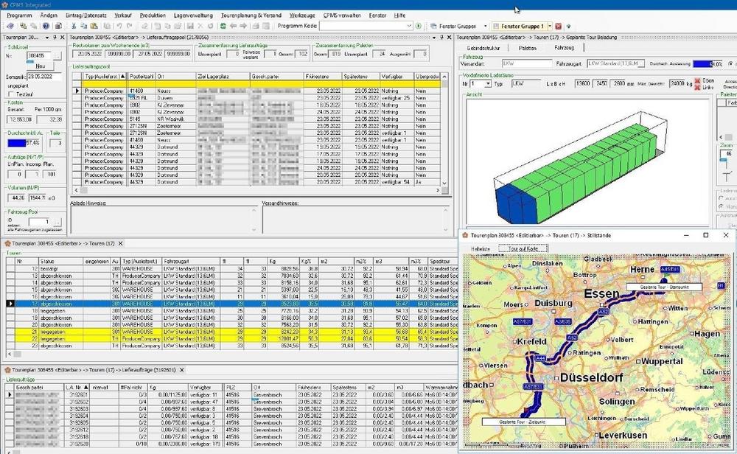Click the blue Durchschn. Auslastung progress bar

click(x=708, y=64)
